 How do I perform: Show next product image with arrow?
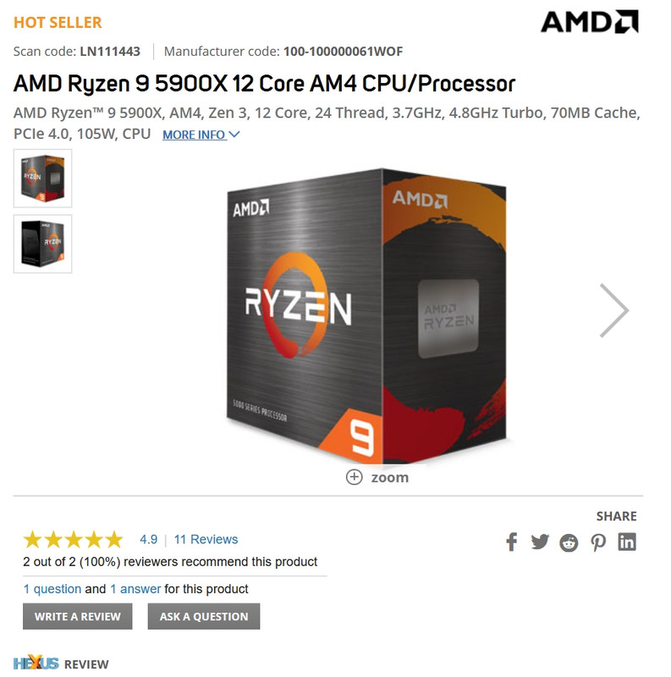[x=614, y=310]
